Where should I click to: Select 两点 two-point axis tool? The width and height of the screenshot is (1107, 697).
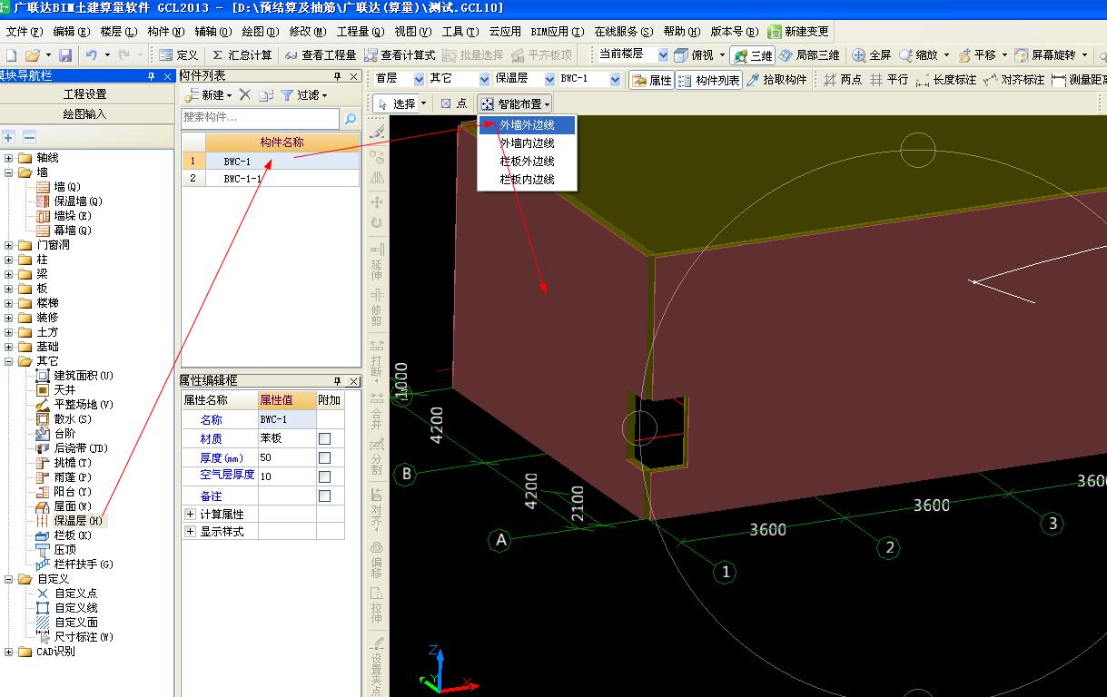(843, 80)
